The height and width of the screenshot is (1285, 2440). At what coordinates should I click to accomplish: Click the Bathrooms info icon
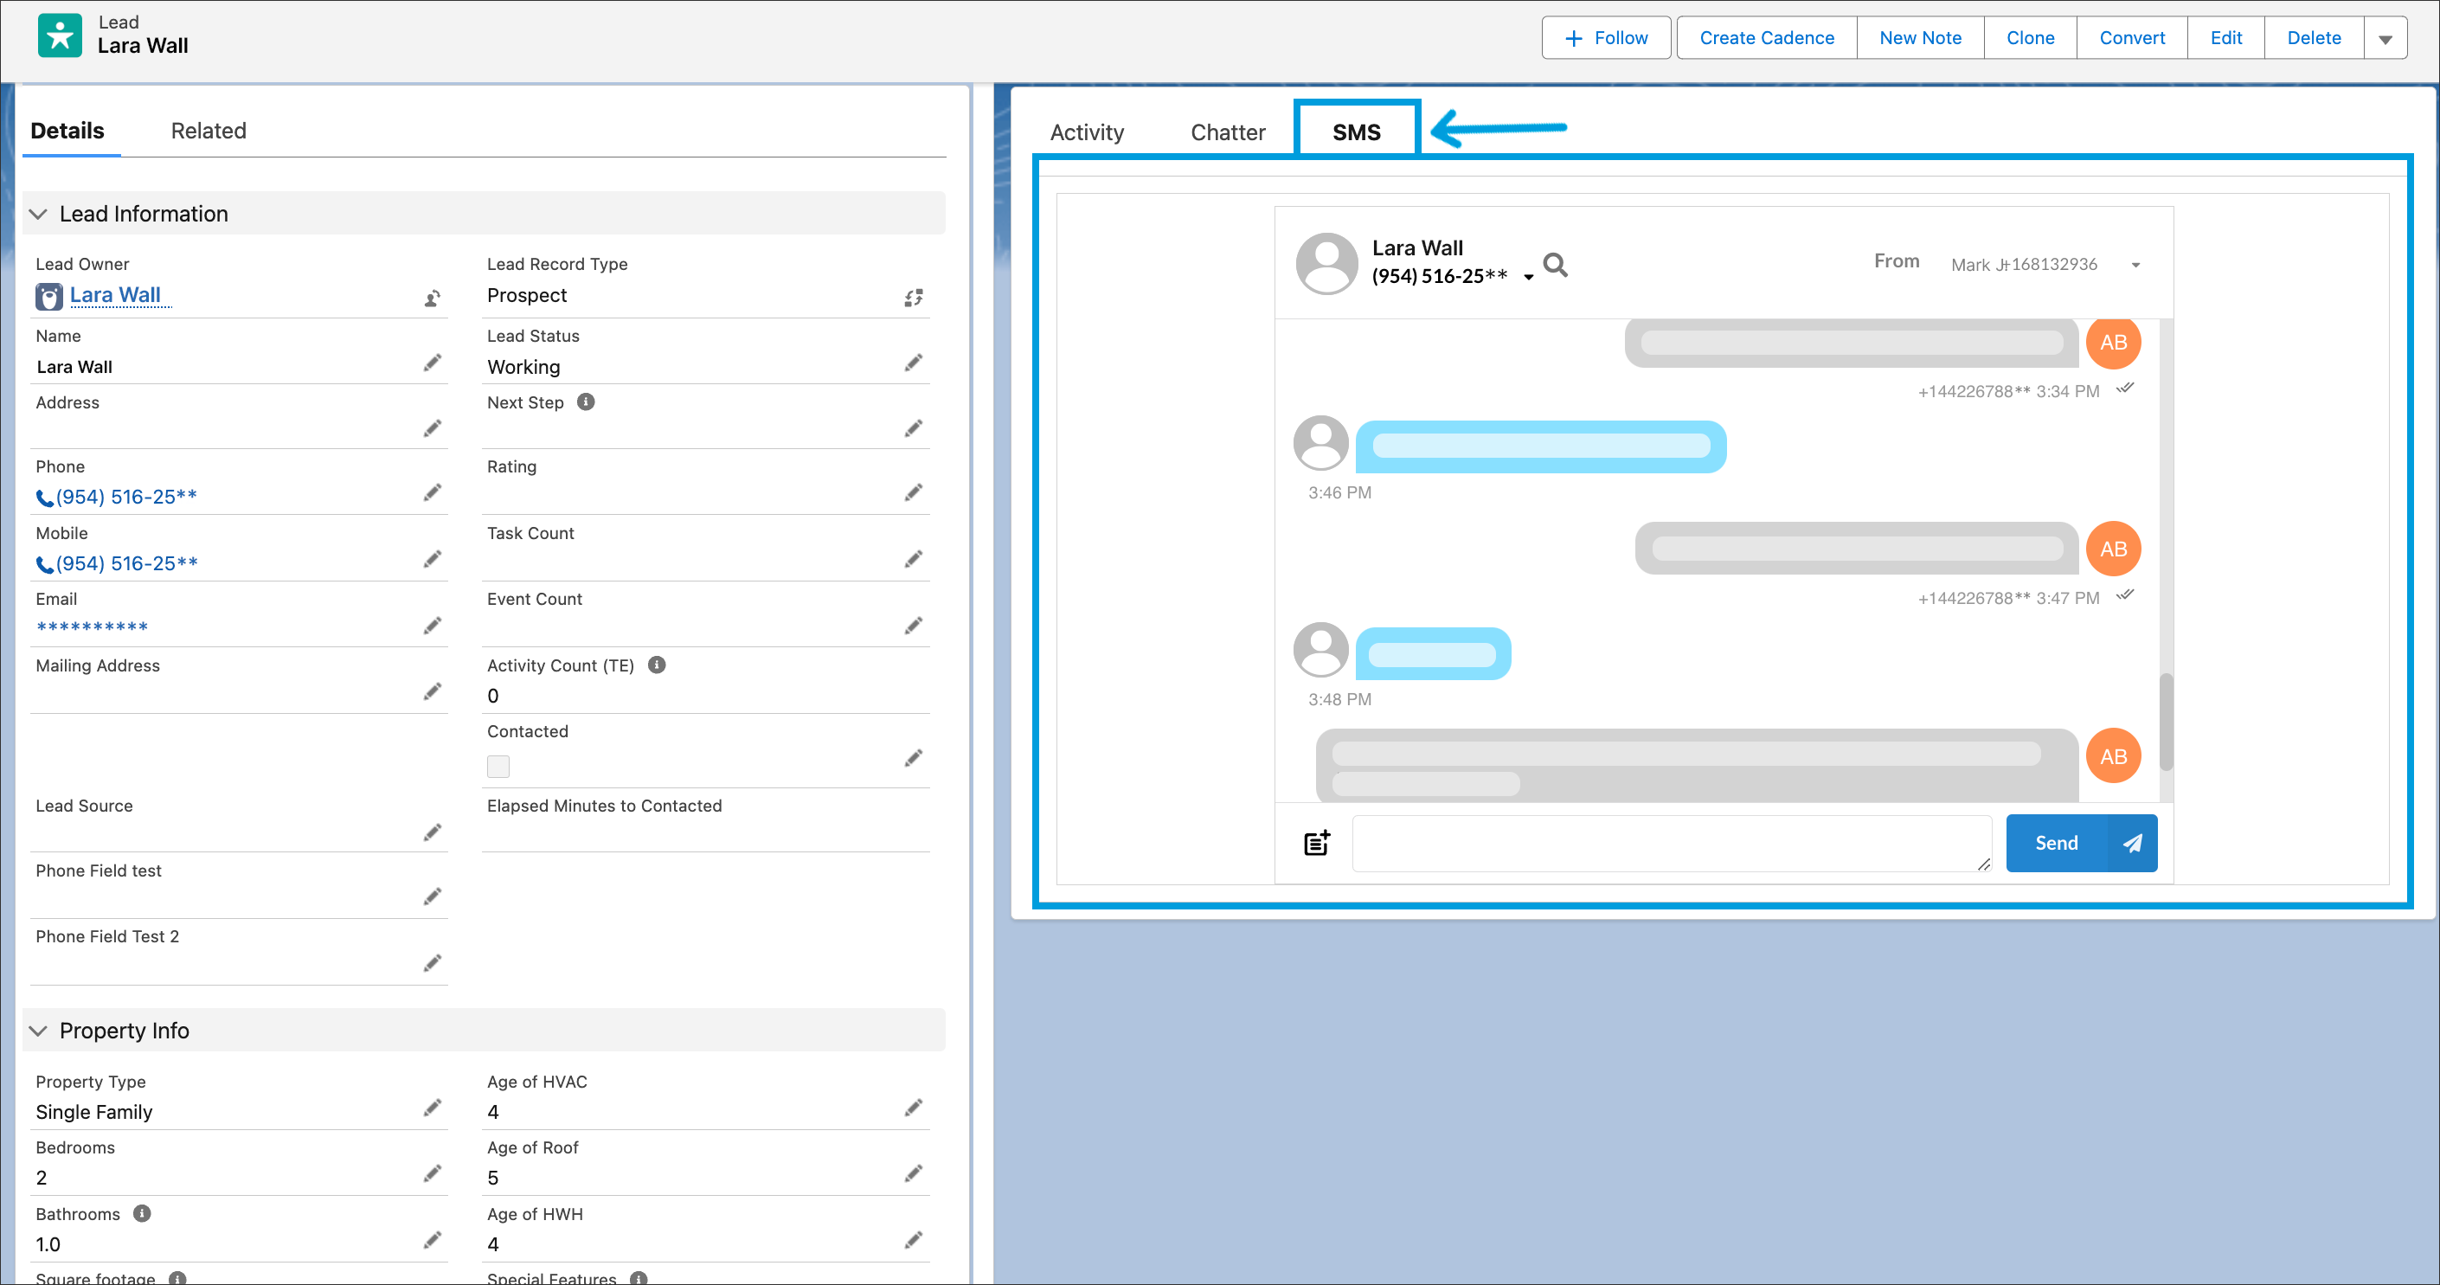142,1214
